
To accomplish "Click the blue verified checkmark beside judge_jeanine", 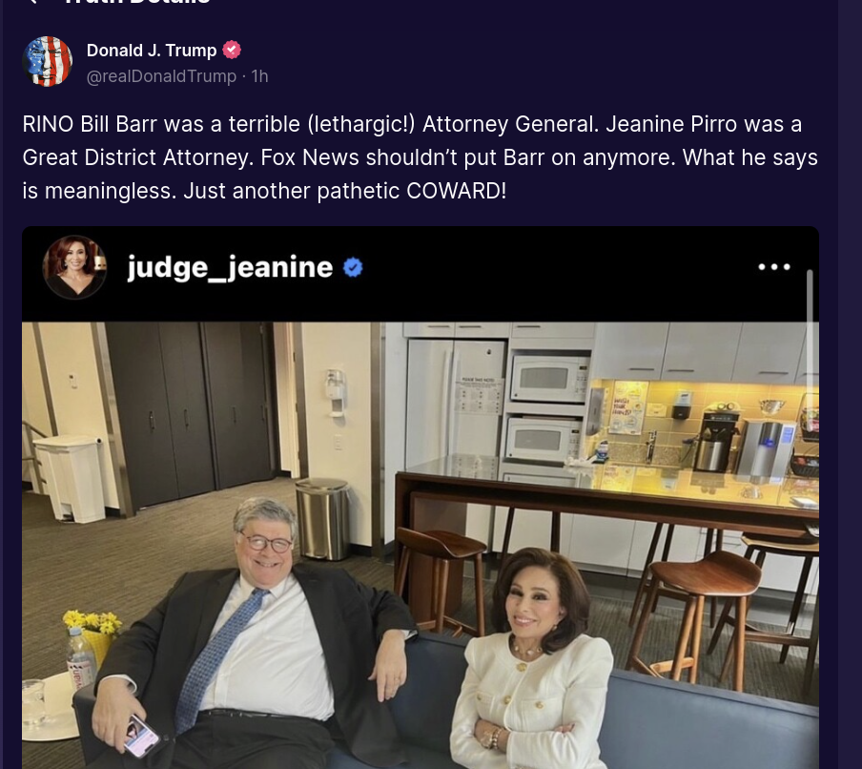I will [x=353, y=267].
